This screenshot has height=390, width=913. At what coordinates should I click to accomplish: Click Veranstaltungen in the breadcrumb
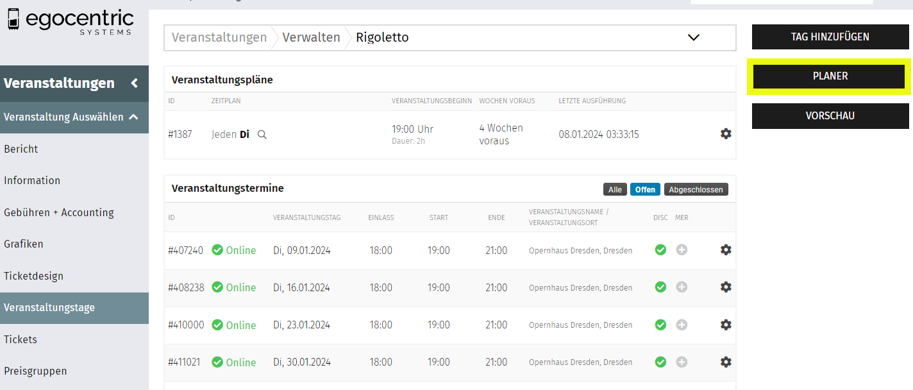click(219, 37)
